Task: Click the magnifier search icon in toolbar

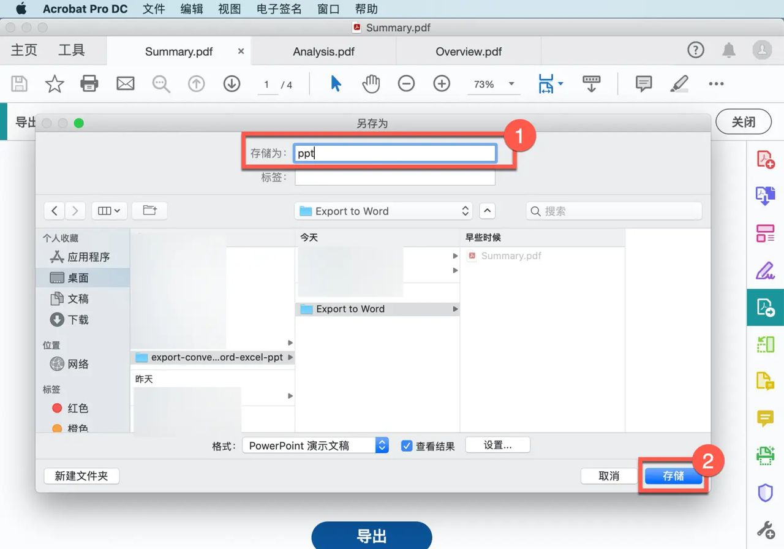Action: tap(161, 85)
